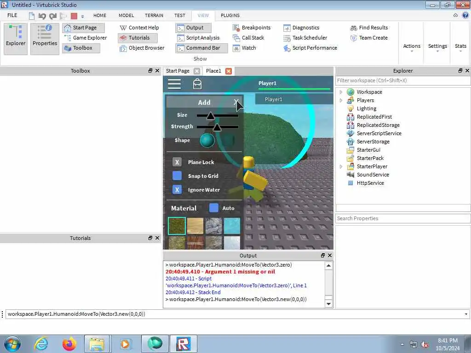The image size is (471, 353).
Task: Open the quick access toolbar customize dropdown
Action: tap(82, 16)
